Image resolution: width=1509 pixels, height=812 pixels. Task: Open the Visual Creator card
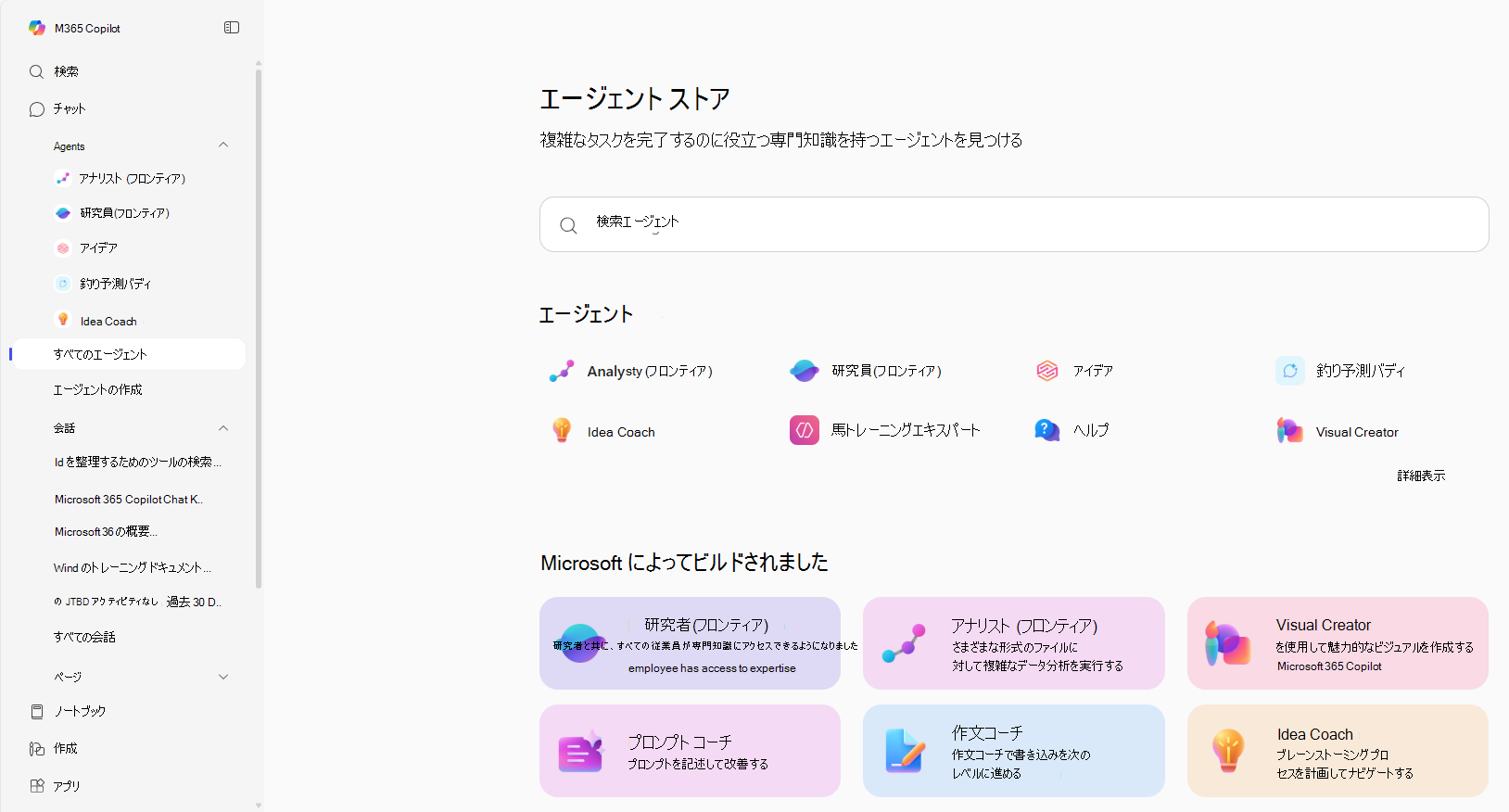[1338, 643]
